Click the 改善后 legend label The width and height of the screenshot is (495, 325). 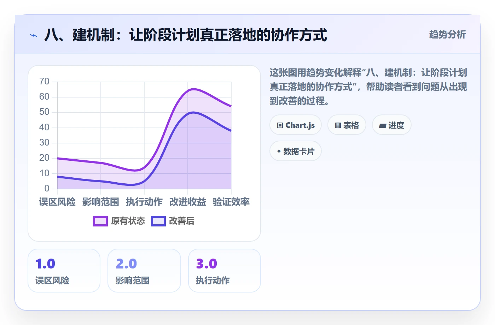pos(182,221)
